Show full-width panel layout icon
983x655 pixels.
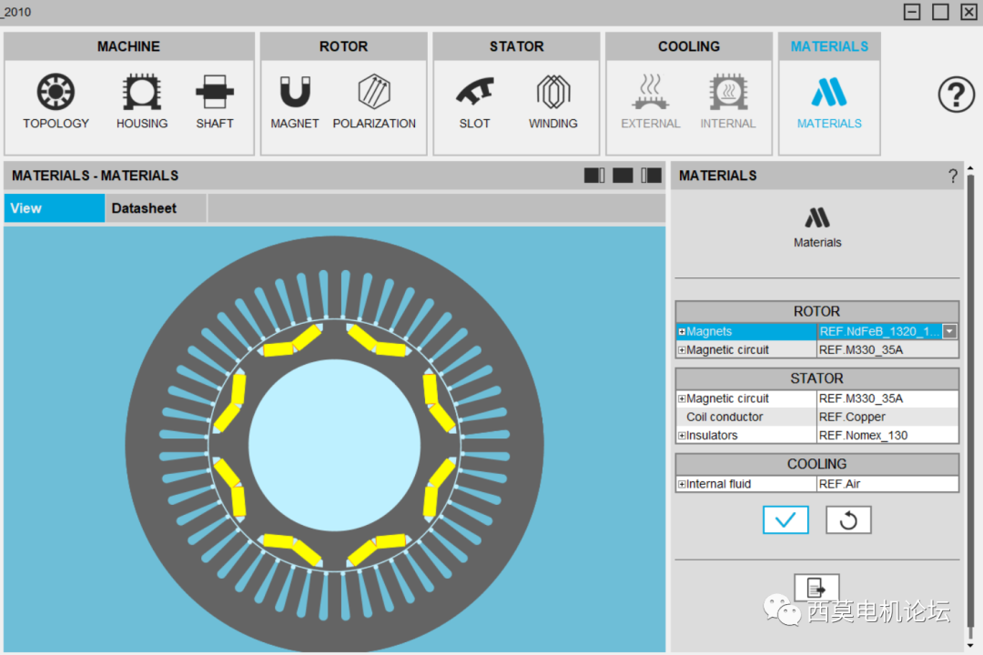623,176
